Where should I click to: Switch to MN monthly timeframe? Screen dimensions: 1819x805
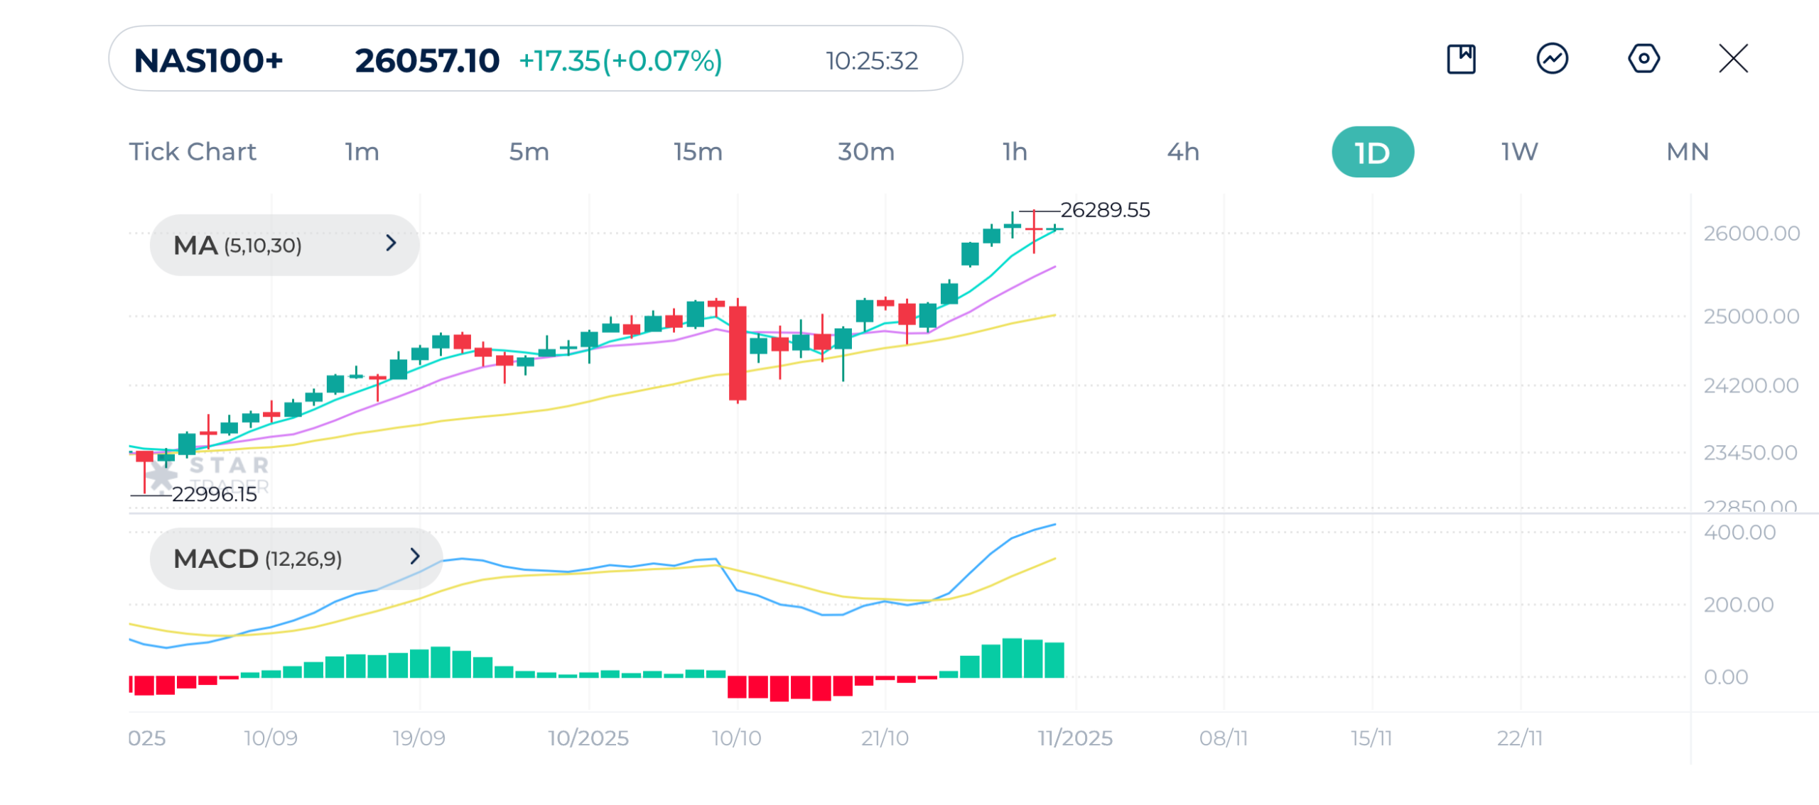pos(1687,152)
